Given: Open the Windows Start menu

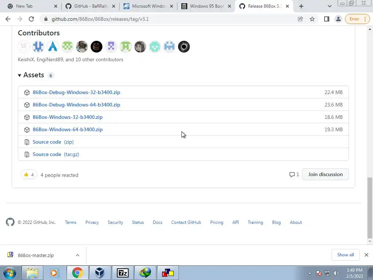Looking at the screenshot, I should pyautogui.click(x=10, y=273).
